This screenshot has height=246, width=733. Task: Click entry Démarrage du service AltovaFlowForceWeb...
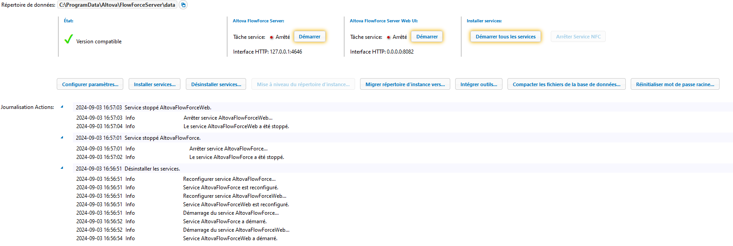(x=236, y=230)
